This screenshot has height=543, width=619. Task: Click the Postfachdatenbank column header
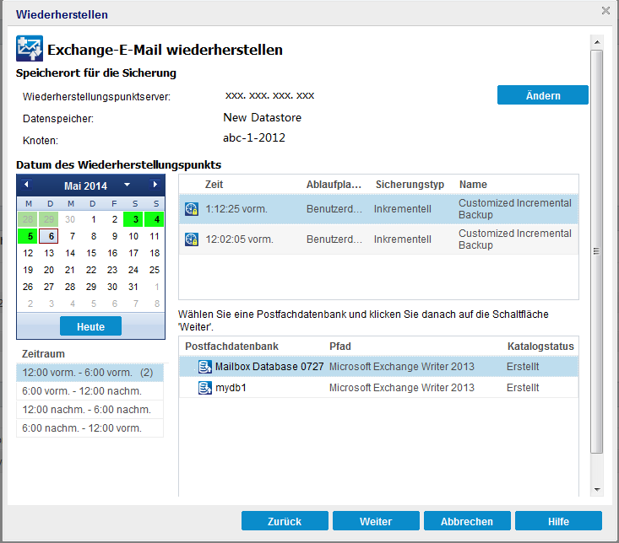[x=231, y=347]
